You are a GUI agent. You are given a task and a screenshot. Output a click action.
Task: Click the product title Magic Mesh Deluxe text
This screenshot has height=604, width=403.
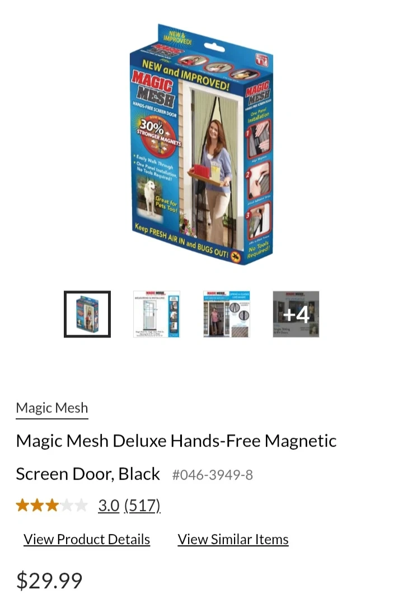point(176,441)
